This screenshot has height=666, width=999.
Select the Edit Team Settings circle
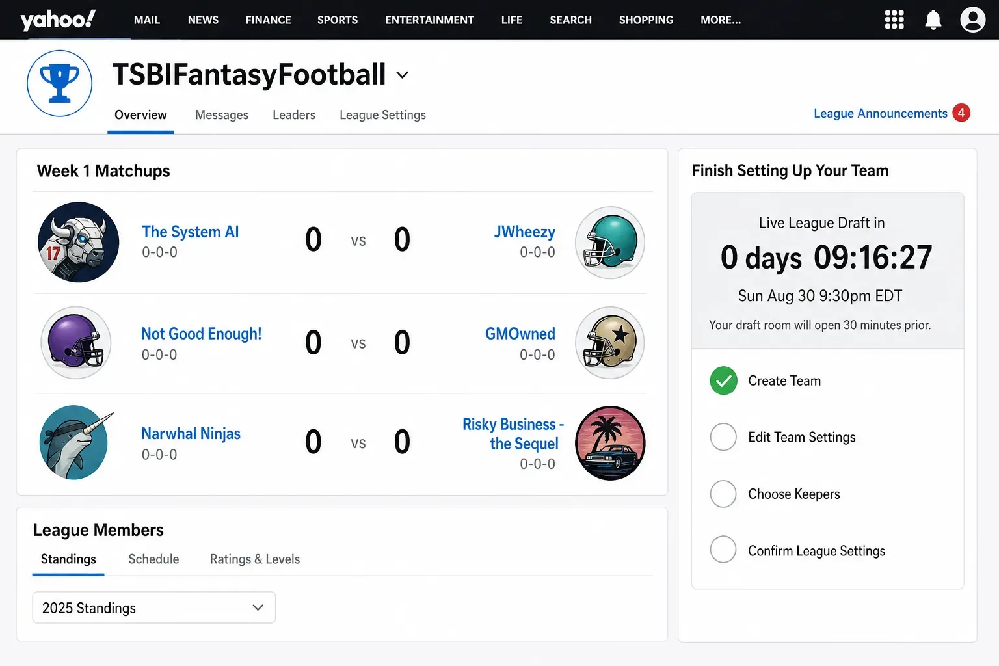(723, 437)
